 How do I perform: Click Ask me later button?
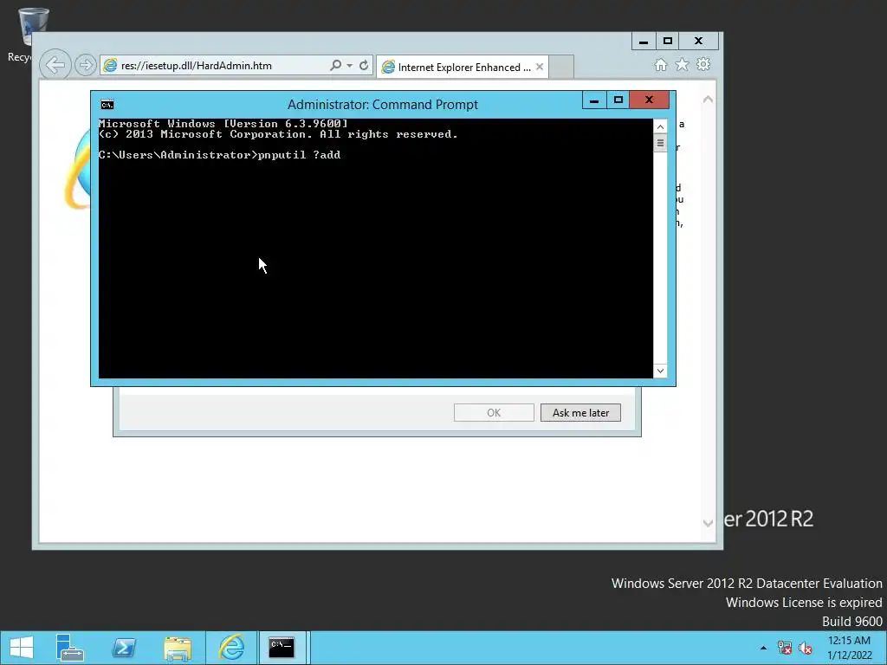pyautogui.click(x=580, y=413)
